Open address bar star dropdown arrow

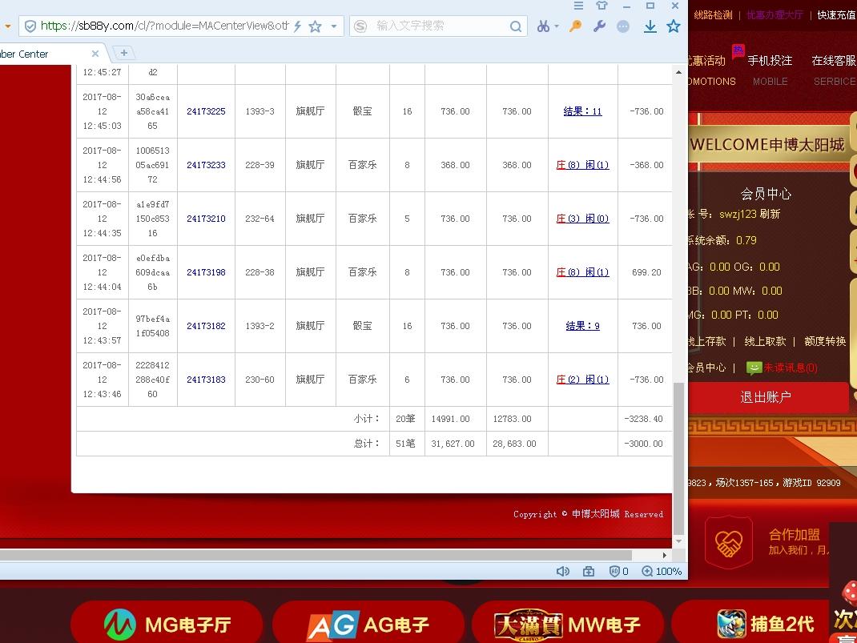click(x=334, y=26)
